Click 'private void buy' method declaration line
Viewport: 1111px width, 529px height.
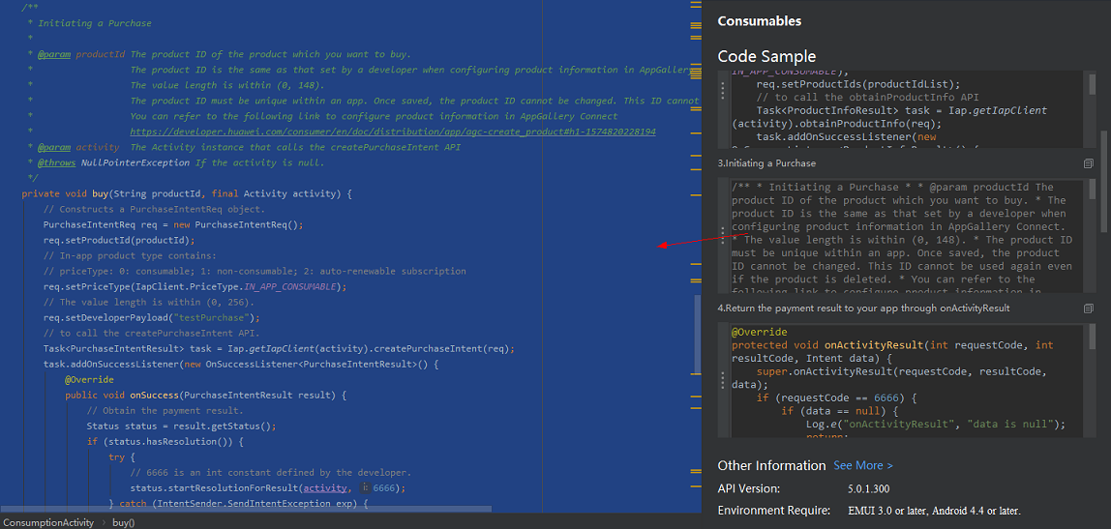point(187,194)
